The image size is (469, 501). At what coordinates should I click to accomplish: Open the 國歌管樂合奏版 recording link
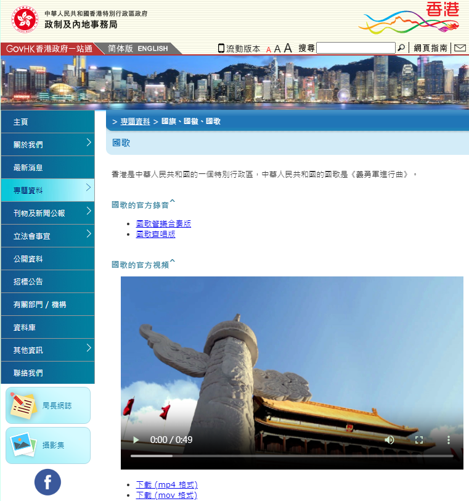tap(163, 223)
